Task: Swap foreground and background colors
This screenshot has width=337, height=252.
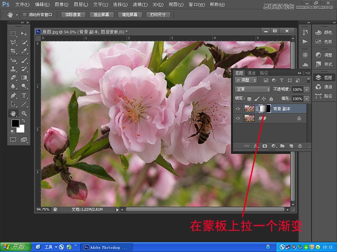Action: tap(23, 121)
